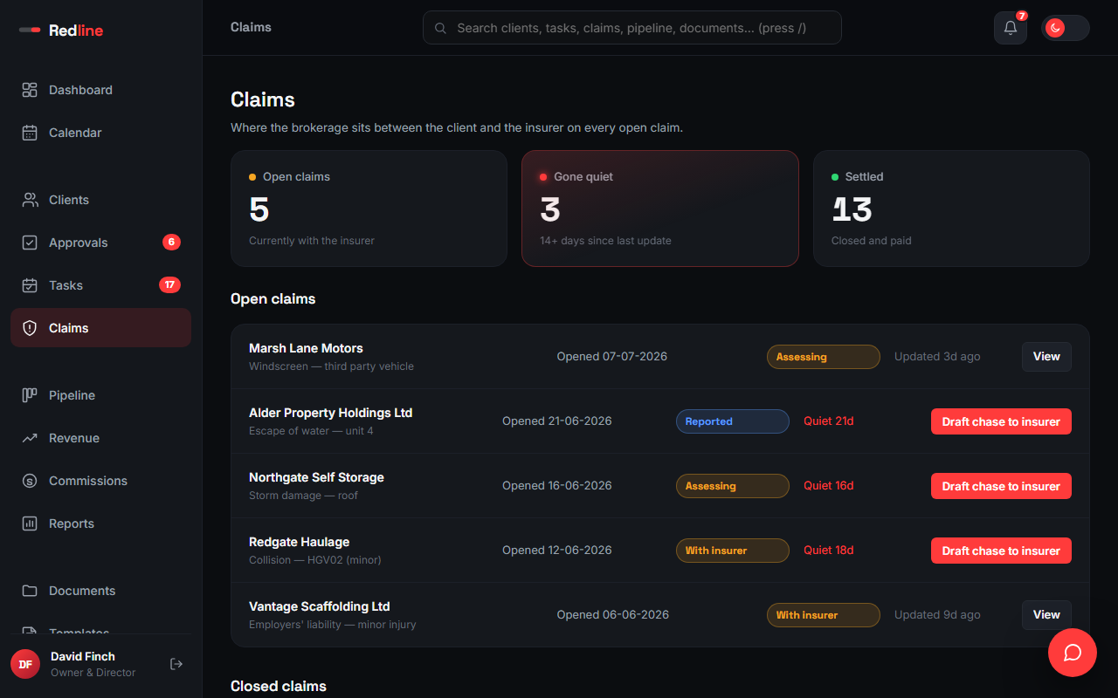Click the Claims shield icon
The height and width of the screenshot is (698, 1118).
(x=30, y=328)
